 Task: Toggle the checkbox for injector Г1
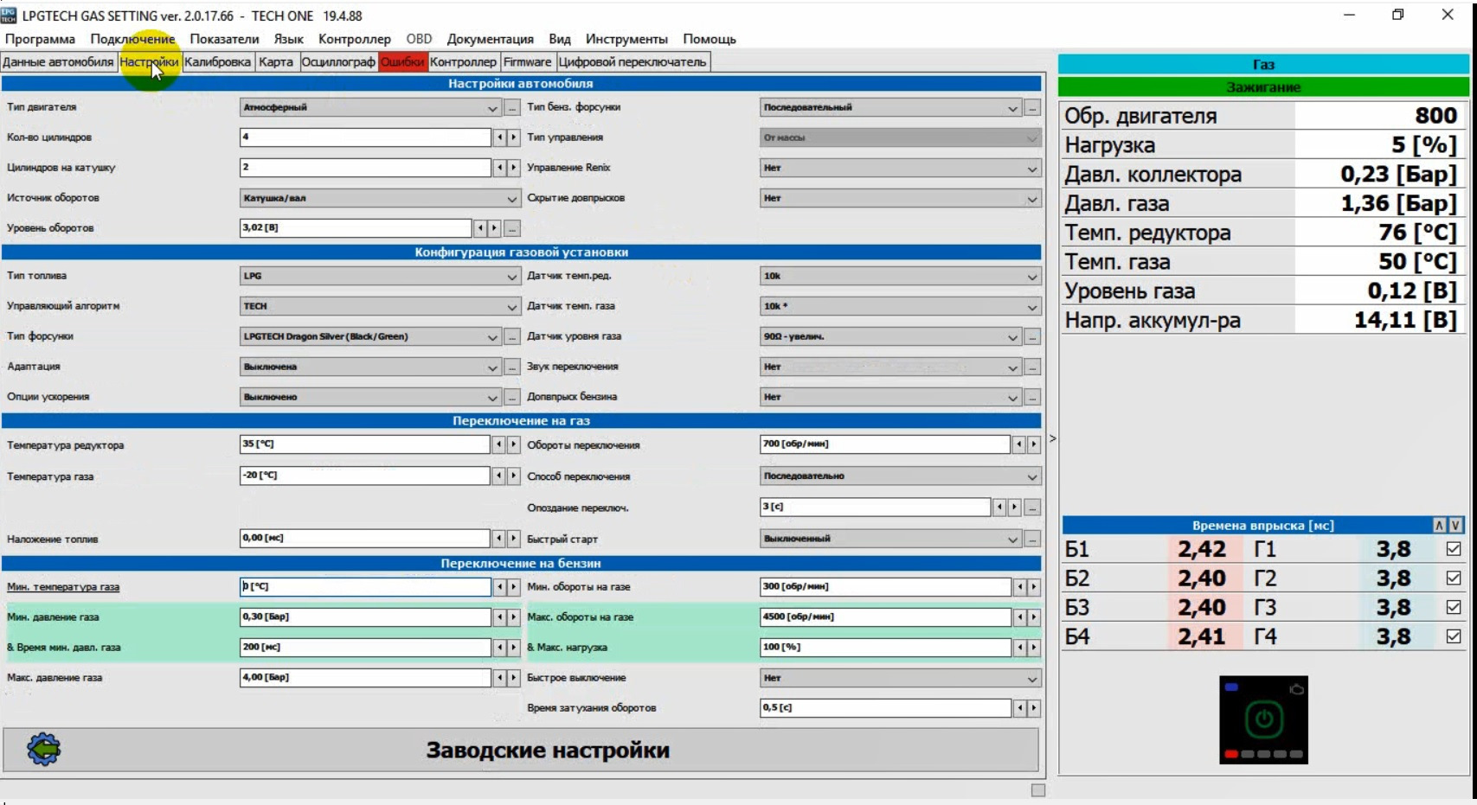click(x=1454, y=549)
